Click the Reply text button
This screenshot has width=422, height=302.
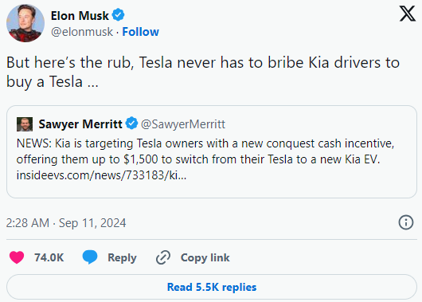[122, 258]
